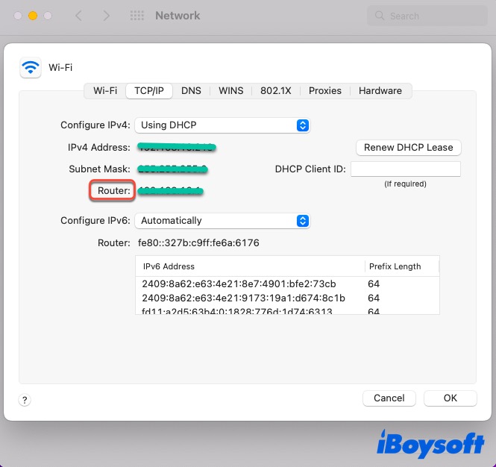Viewport: 496px width, 467px height.
Task: Click the help question mark button
Action: [25, 400]
